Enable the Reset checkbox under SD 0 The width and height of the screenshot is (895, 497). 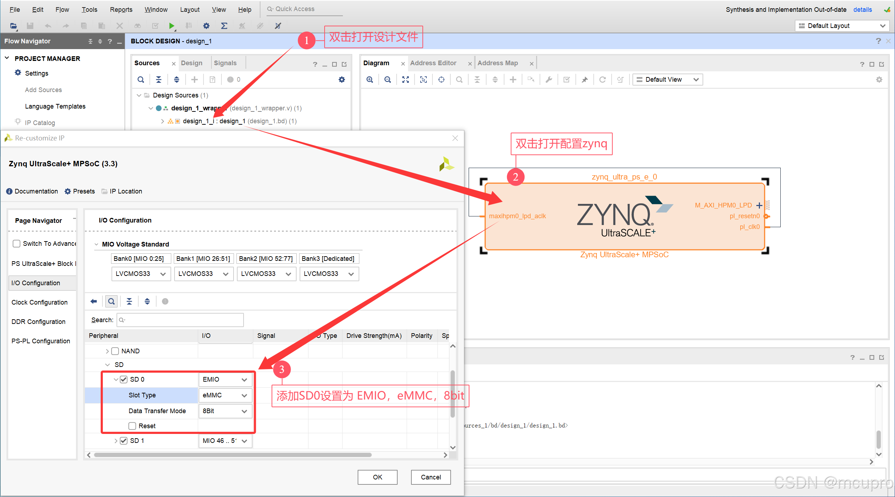(x=132, y=426)
